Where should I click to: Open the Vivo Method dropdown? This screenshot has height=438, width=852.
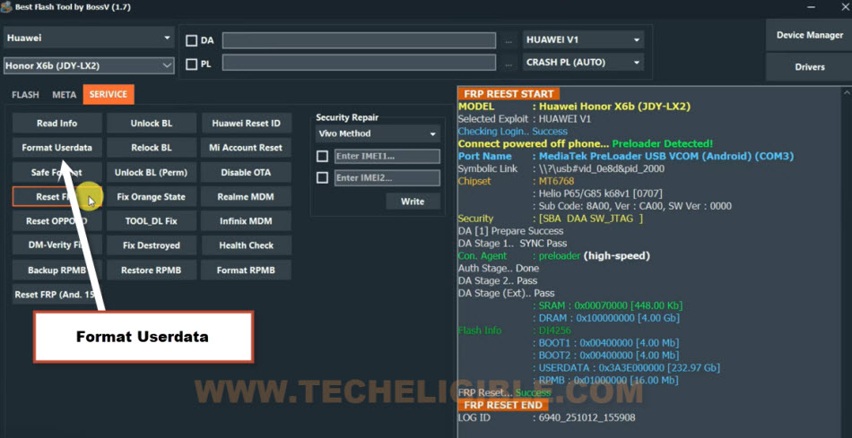(378, 133)
